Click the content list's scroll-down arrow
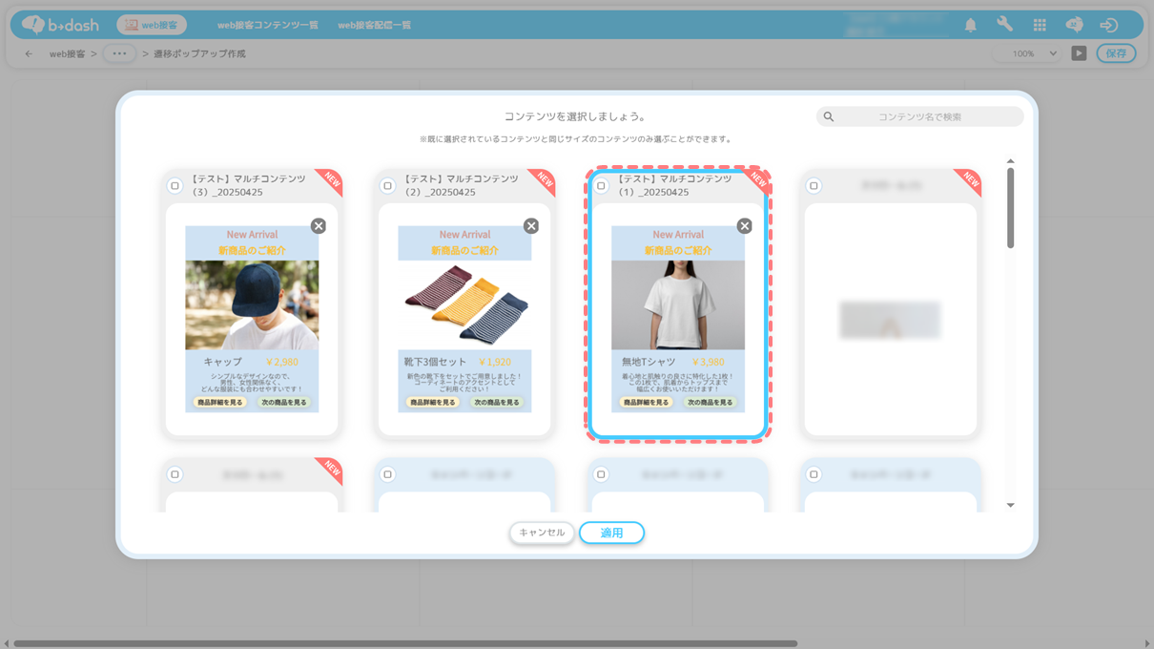The height and width of the screenshot is (649, 1154). coord(1010,506)
